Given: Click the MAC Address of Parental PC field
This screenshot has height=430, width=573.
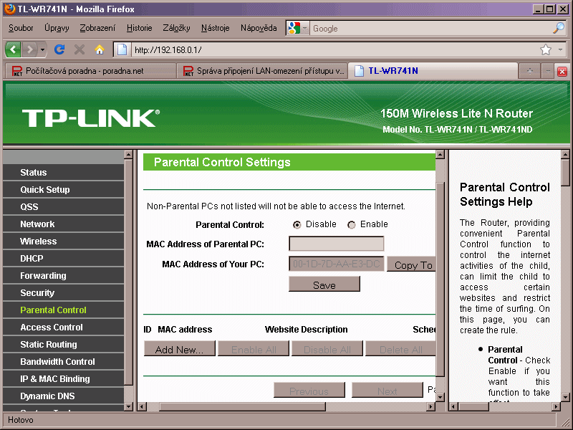Looking at the screenshot, I should (336, 244).
